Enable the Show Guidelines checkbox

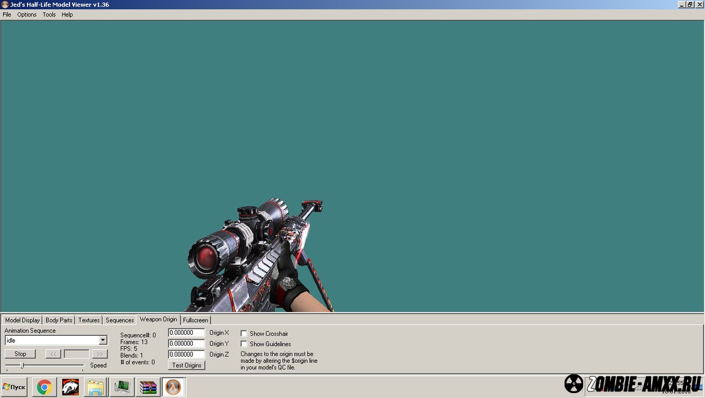pyautogui.click(x=243, y=344)
